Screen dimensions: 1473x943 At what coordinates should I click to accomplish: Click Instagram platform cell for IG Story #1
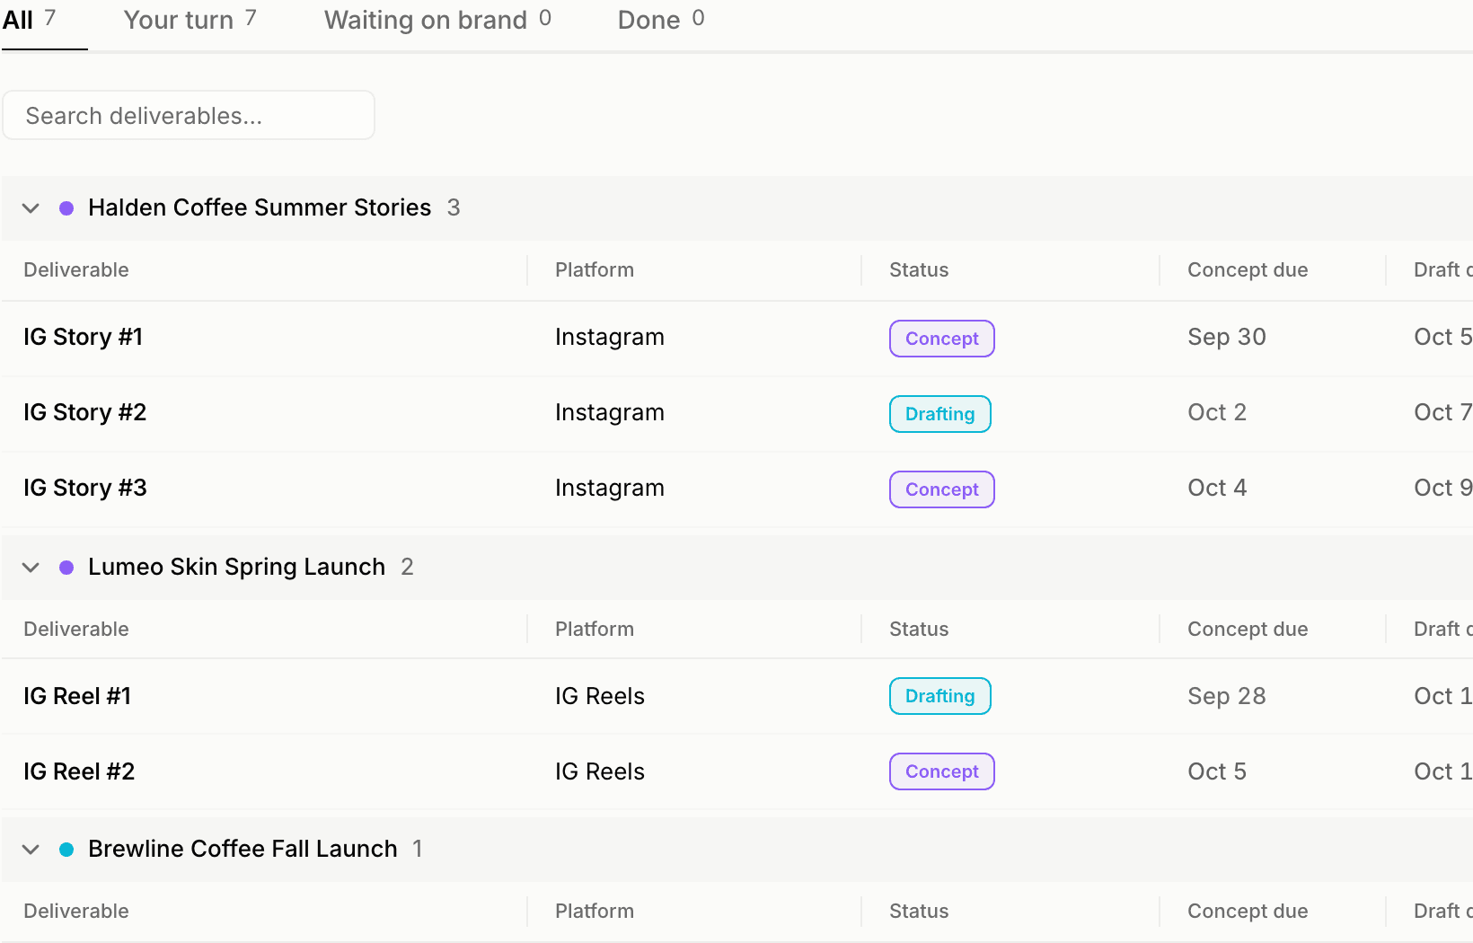[610, 337]
